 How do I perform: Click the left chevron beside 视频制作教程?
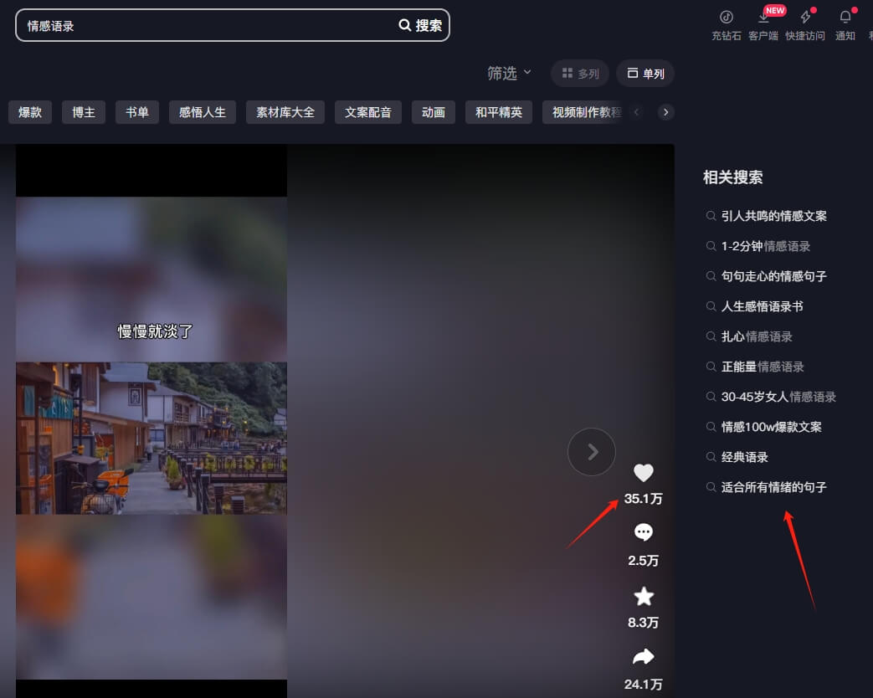636,111
